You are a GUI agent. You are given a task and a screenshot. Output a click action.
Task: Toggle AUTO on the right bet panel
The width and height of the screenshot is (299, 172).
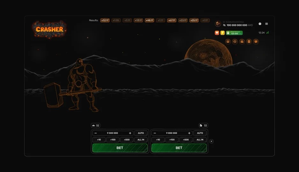coord(200,133)
